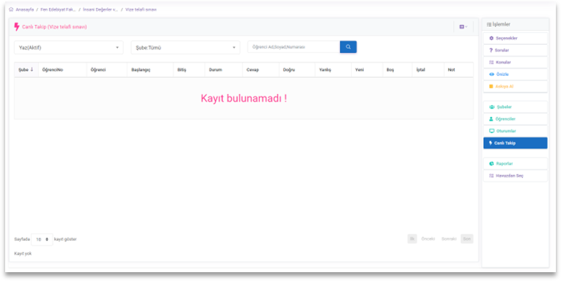Viewport: 561px width, 281px height.
Task: Click Havuzdan Seç option
Action: tap(515, 176)
